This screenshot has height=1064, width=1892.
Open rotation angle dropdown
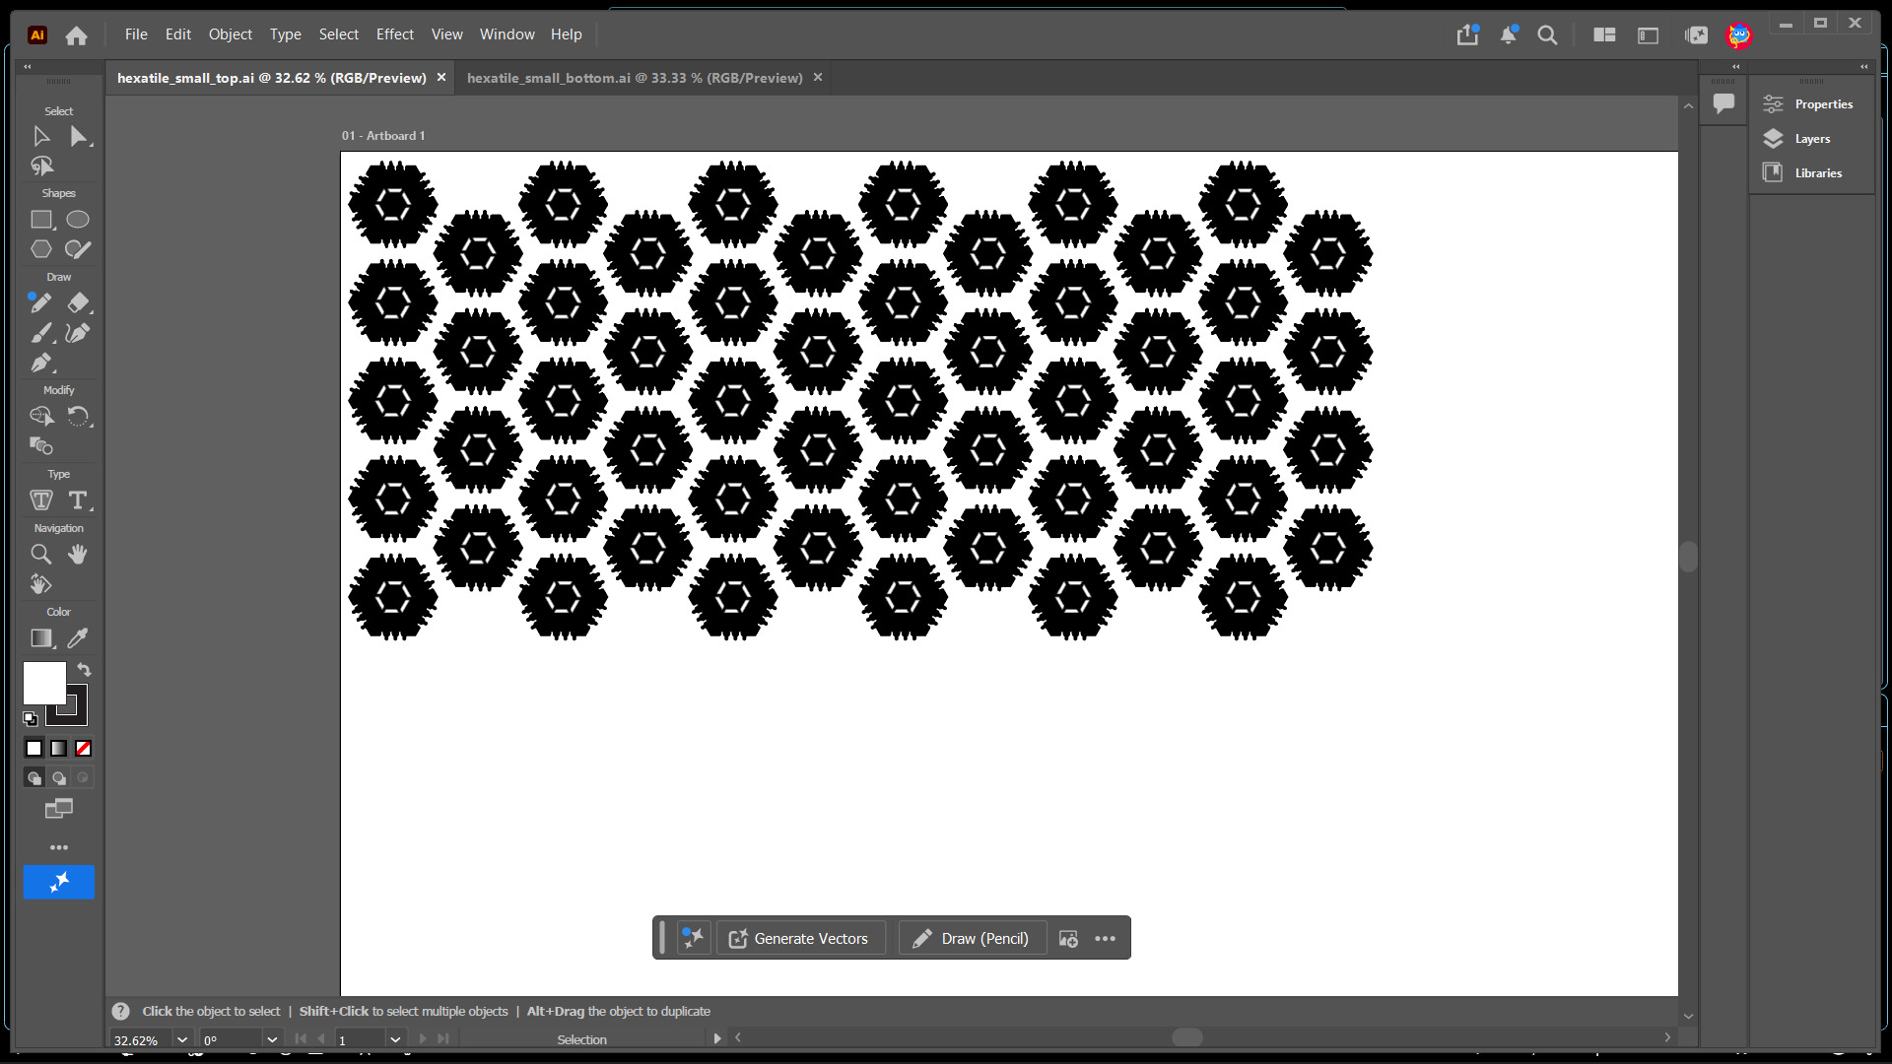click(x=272, y=1039)
